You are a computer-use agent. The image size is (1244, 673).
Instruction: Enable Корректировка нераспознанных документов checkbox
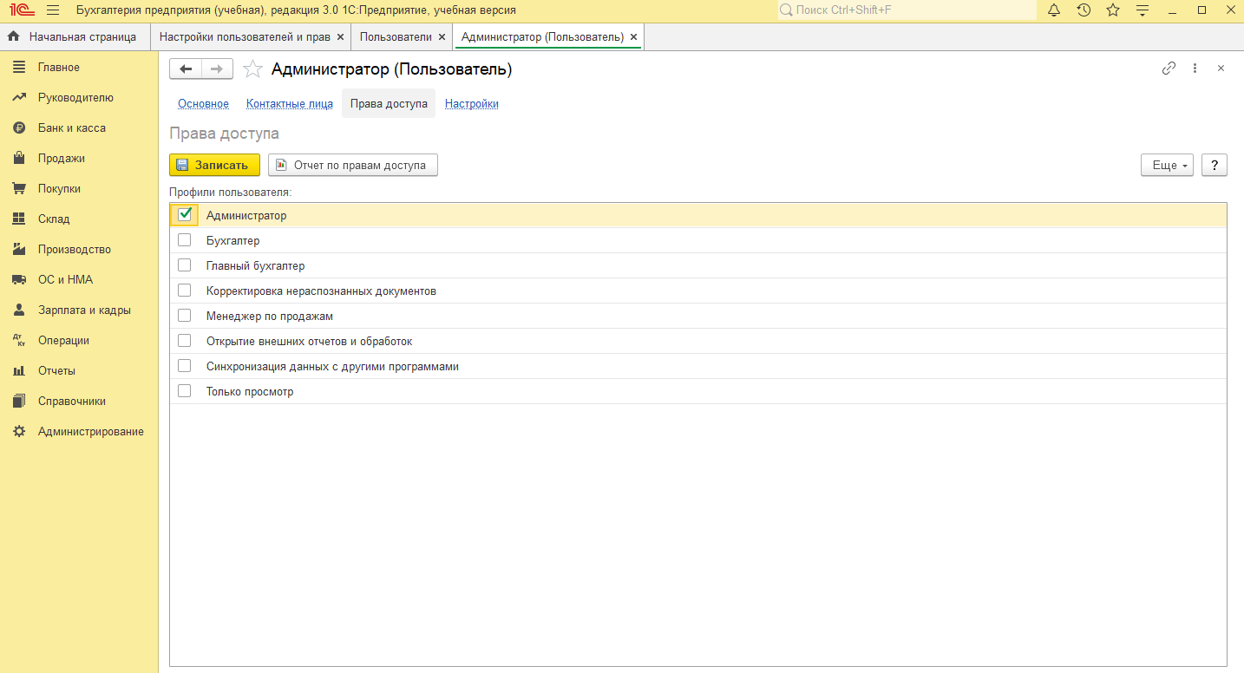184,291
